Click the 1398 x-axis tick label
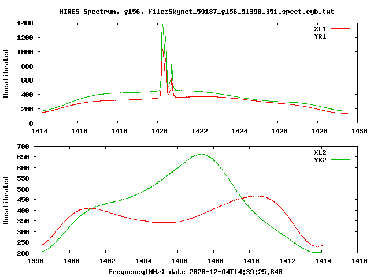This screenshot has width=370, height=277. pos(35,261)
